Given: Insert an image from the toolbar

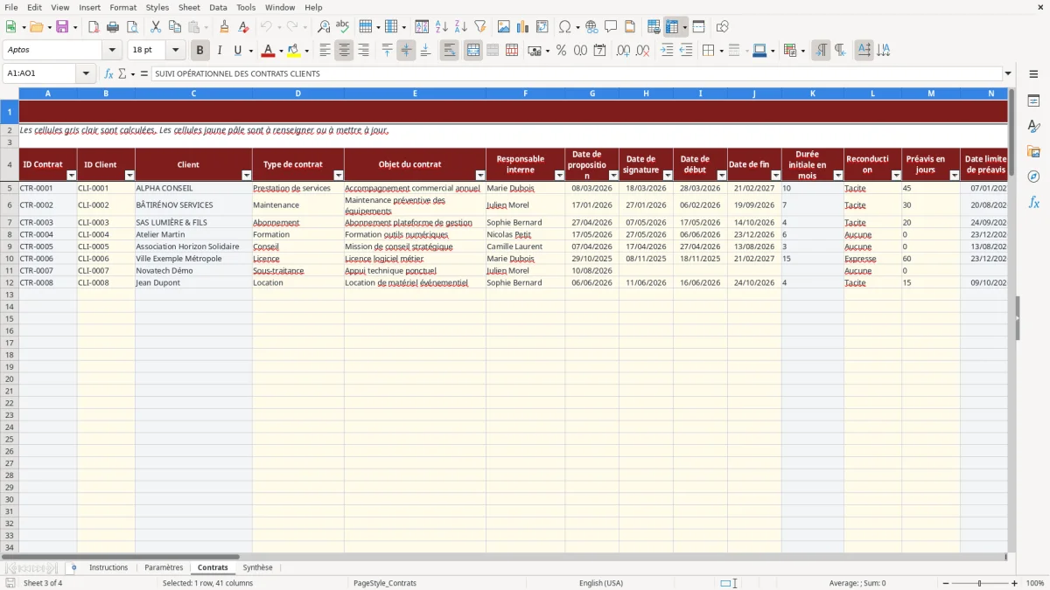Looking at the screenshot, I should tap(504, 27).
